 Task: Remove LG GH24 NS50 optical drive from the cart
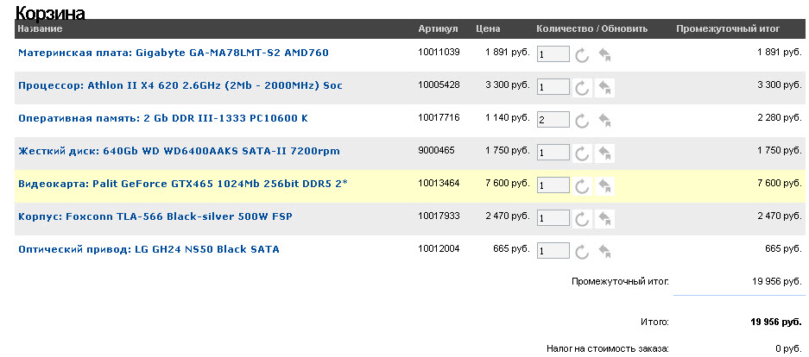pos(604,252)
